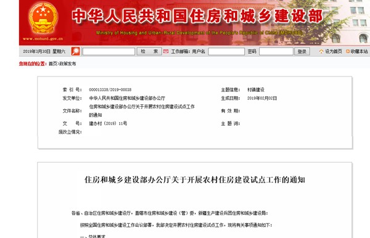Screen dimensions: 370x238
Task: Click the English ministry name subtitle
Action: (199, 33)
